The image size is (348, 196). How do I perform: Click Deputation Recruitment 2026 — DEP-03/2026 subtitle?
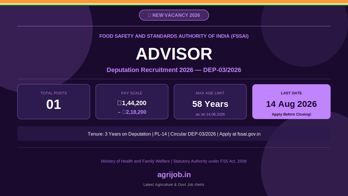(174, 70)
